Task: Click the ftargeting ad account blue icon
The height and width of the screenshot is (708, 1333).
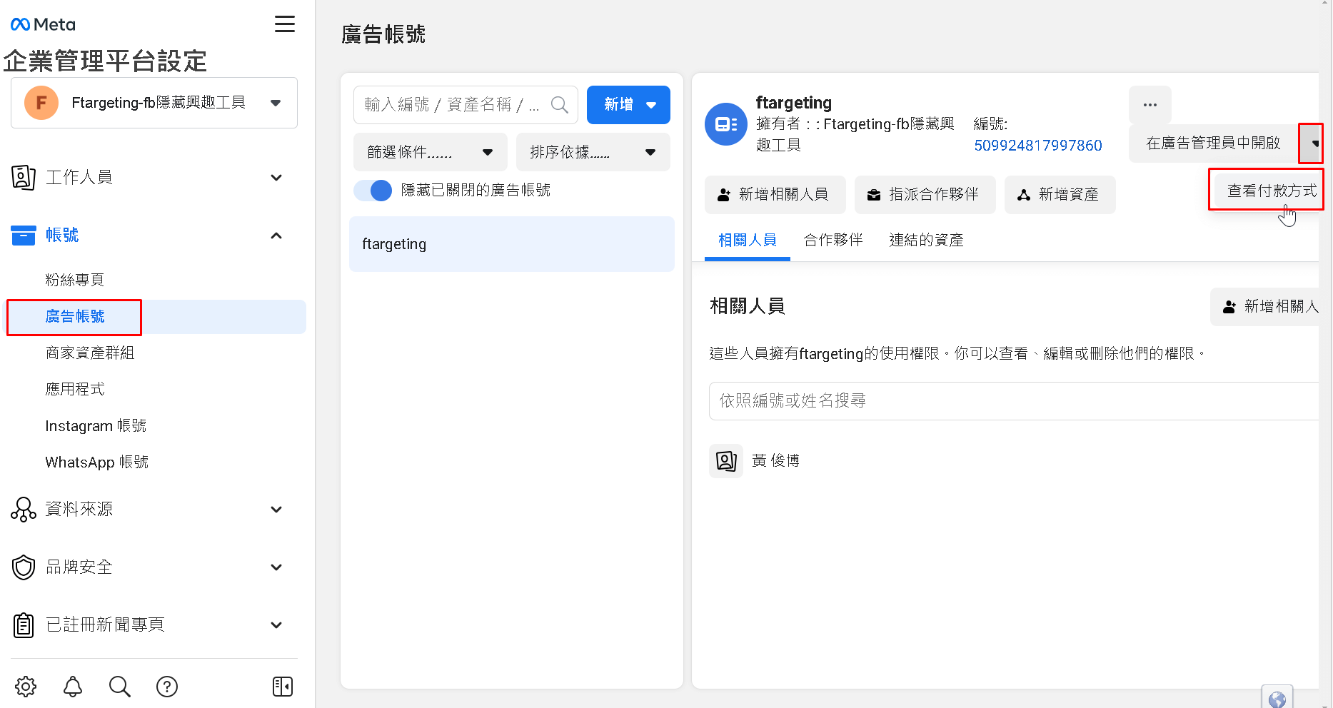Action: point(726,124)
